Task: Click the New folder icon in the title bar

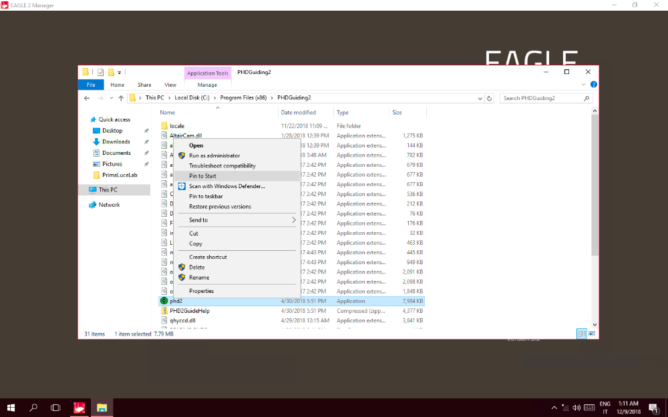Action: click(111, 72)
